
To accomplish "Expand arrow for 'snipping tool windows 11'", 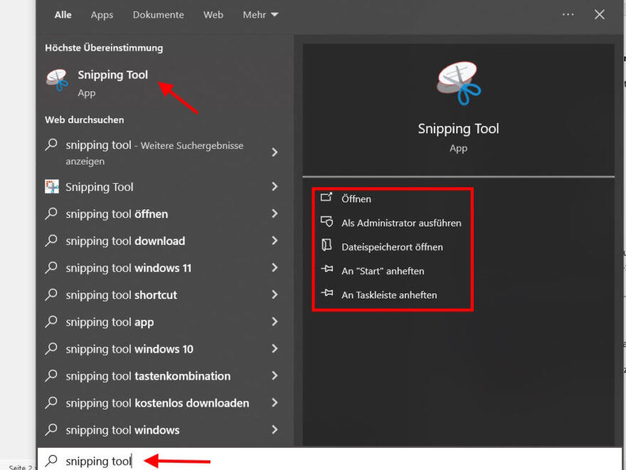I will click(275, 267).
